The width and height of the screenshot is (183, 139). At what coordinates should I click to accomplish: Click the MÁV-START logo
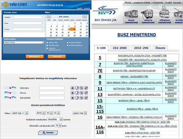click(x=14, y=4)
